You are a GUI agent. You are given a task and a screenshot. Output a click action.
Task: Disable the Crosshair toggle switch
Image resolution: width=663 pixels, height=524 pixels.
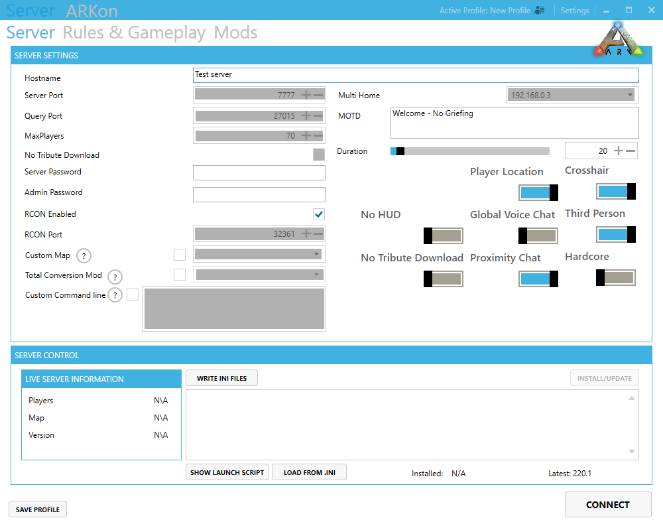pos(616,192)
